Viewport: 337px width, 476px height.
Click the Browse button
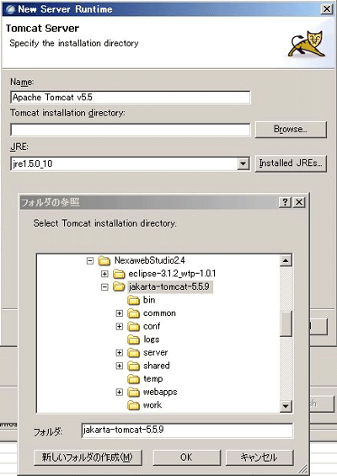(x=291, y=130)
